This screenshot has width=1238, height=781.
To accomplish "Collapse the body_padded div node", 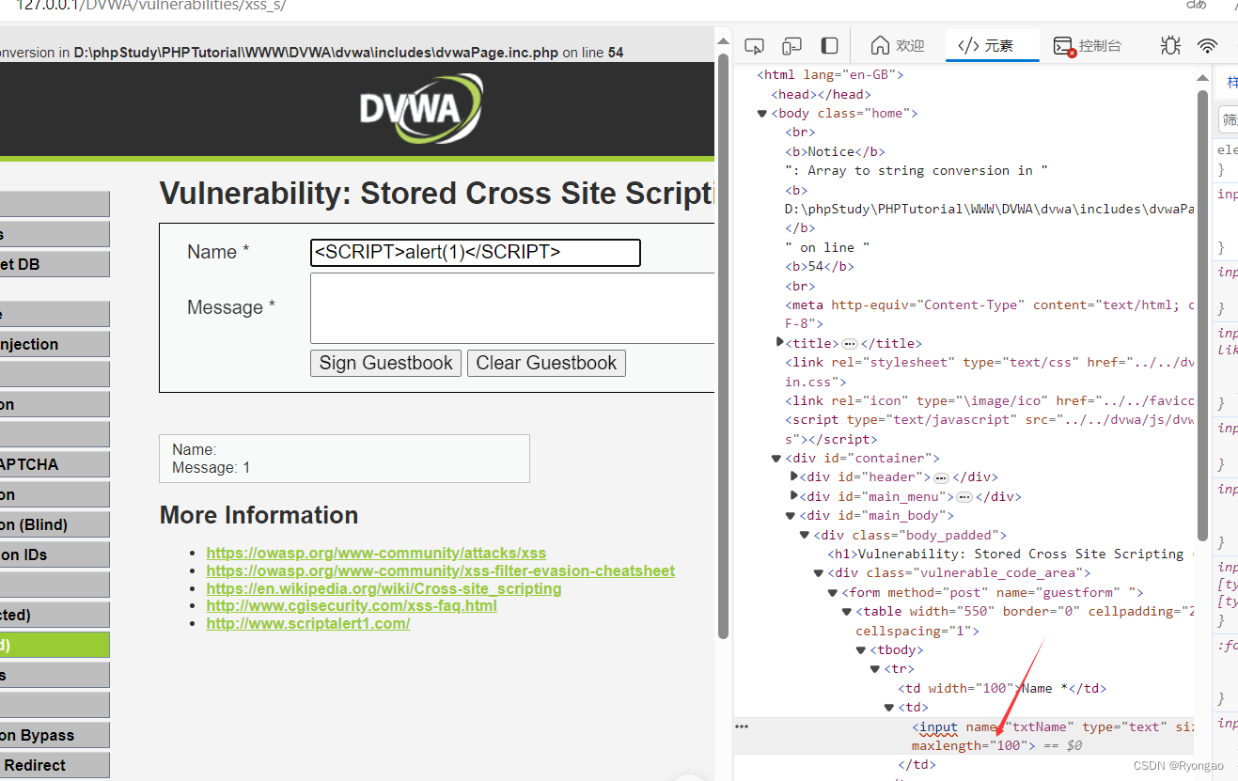I will pos(805,535).
